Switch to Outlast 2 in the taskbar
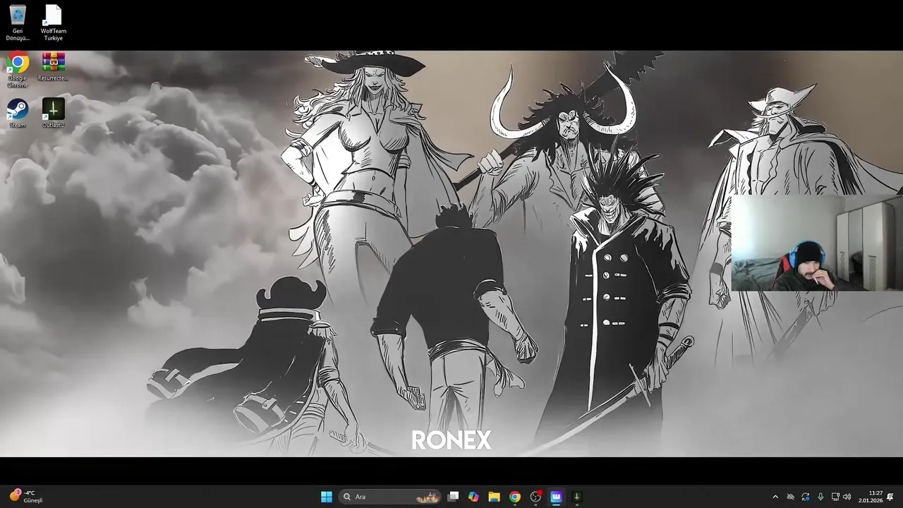 [576, 497]
